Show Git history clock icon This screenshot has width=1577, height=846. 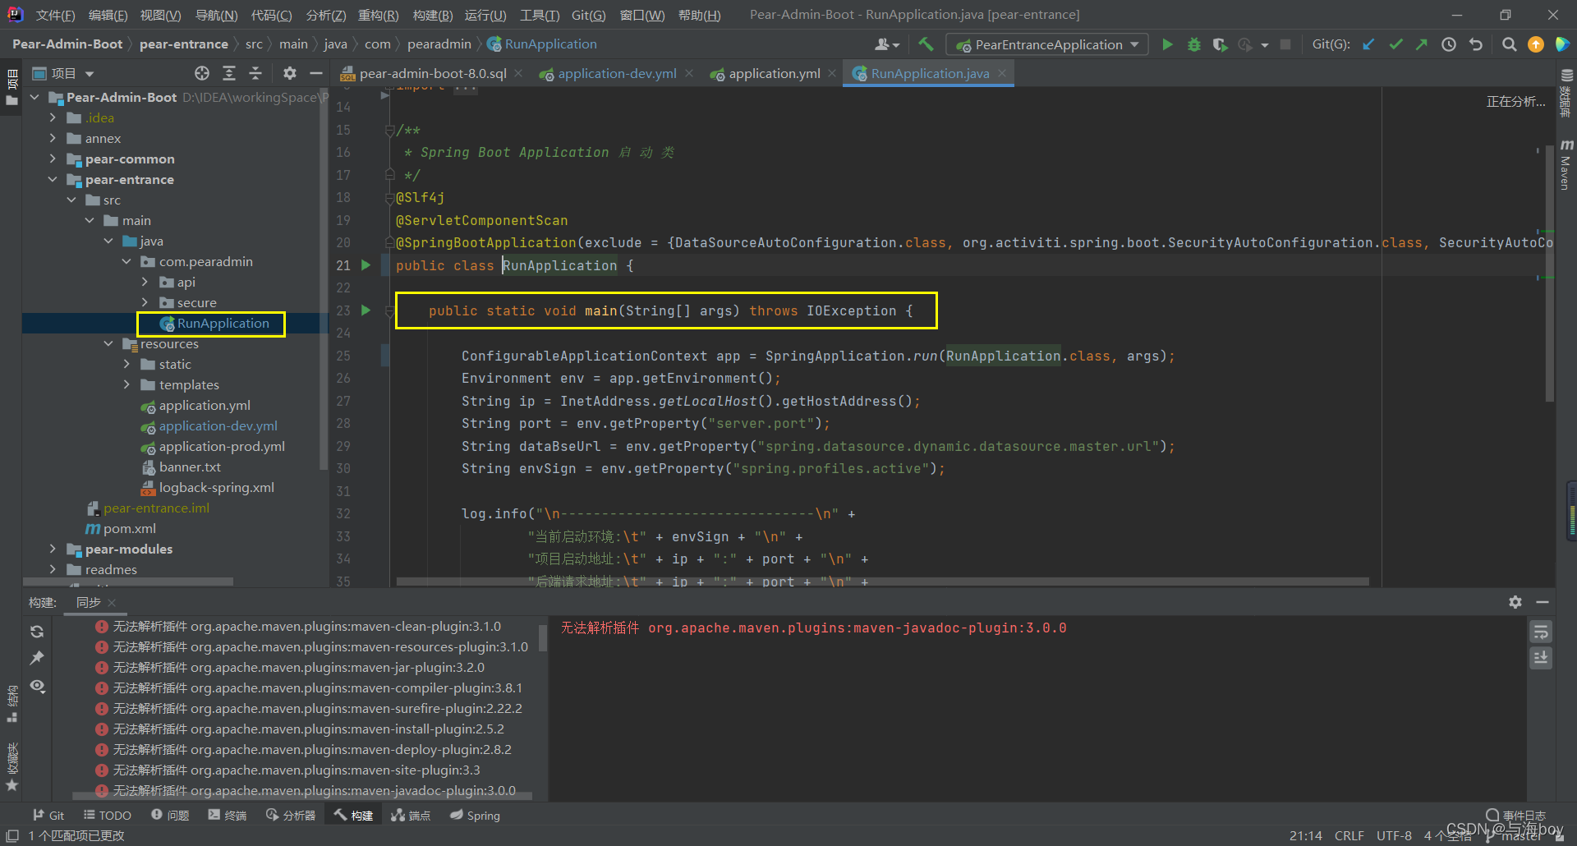click(x=1449, y=44)
